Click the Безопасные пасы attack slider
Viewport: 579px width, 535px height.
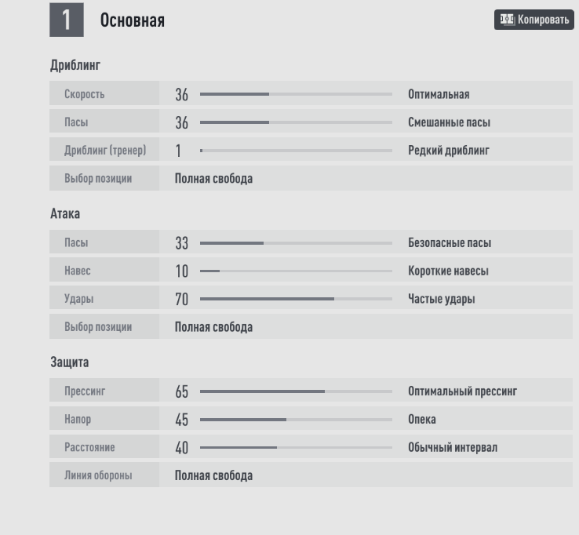(296, 243)
